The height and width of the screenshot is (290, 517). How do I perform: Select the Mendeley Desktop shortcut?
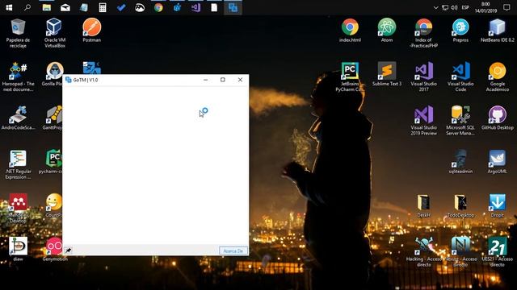coord(18,208)
